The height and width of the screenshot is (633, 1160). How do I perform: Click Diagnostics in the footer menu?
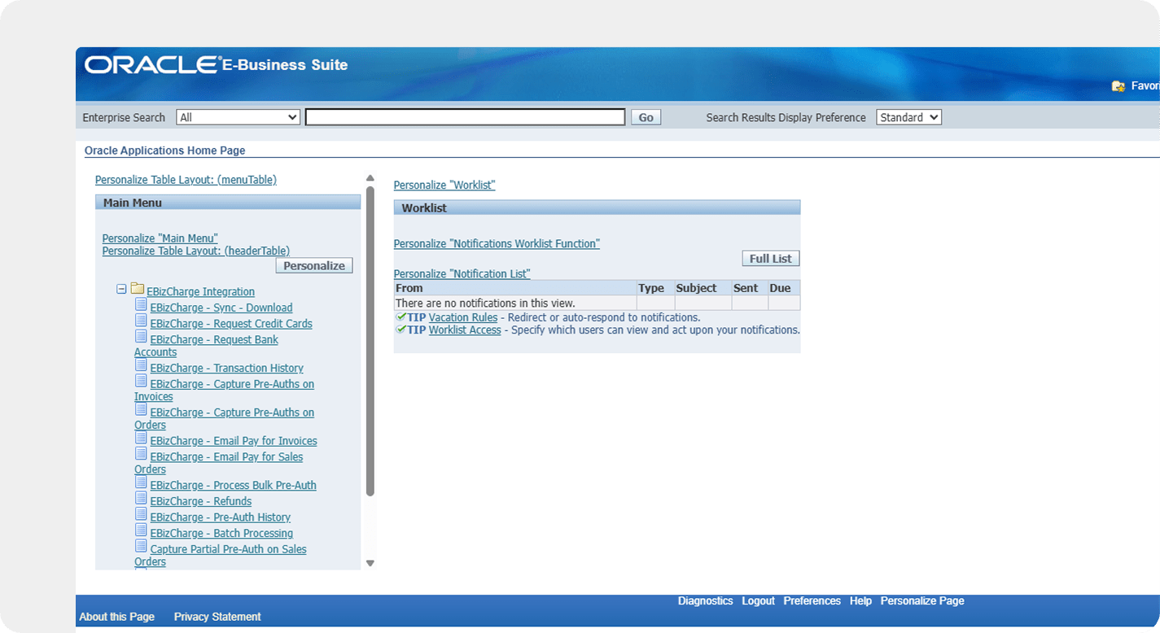click(706, 601)
